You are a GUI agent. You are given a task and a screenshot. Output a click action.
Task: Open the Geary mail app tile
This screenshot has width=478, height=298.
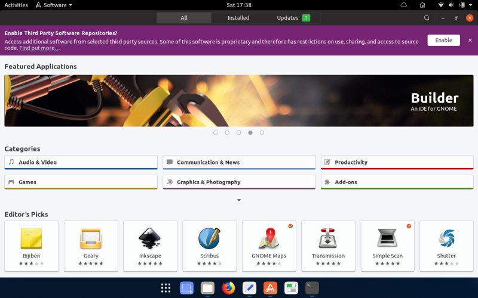[91, 246]
